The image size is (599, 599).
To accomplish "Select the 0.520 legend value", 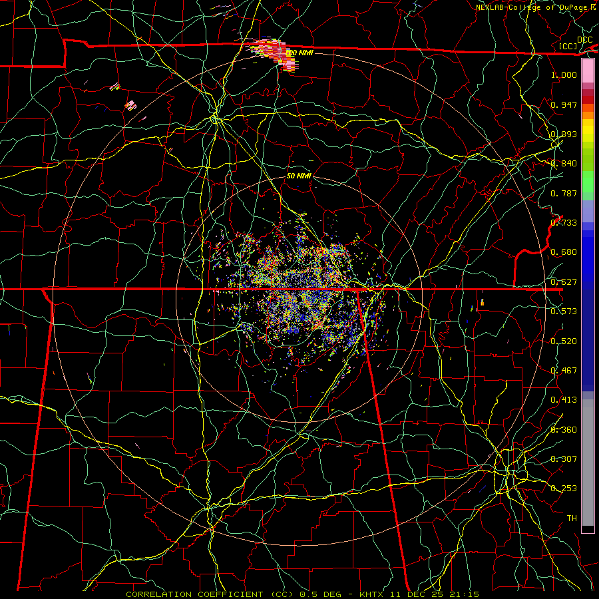I will (564, 341).
